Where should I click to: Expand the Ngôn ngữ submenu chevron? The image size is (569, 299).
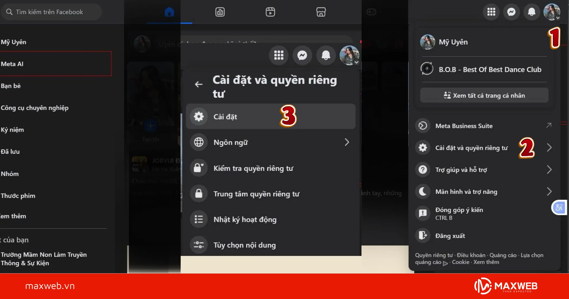[347, 142]
